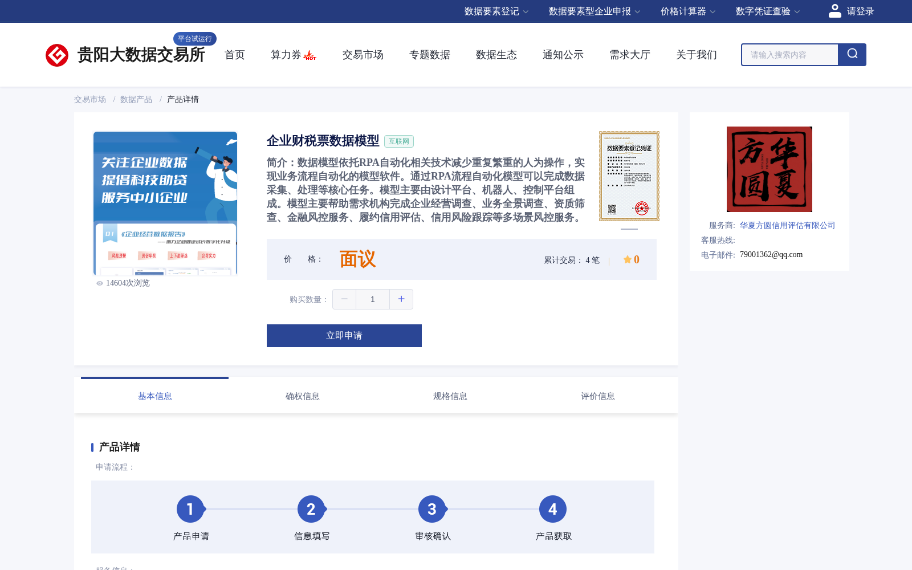The height and width of the screenshot is (570, 912).
Task: Click the email 79001362@qq.com
Action: [771, 255]
